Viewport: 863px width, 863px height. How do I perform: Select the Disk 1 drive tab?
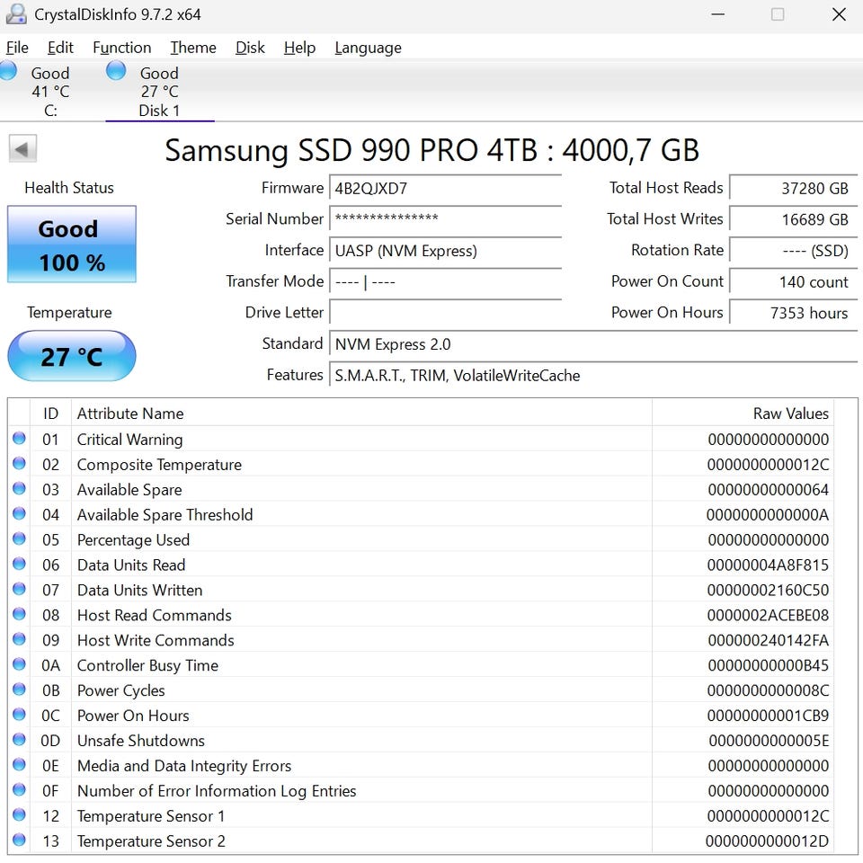pyautogui.click(x=159, y=92)
